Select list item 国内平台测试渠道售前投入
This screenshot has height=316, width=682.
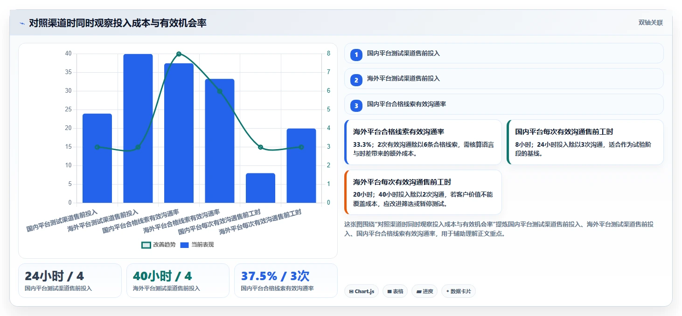504,53
